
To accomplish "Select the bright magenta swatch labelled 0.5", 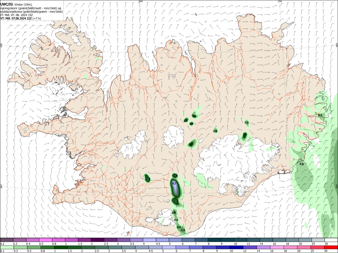I will point(45,240).
